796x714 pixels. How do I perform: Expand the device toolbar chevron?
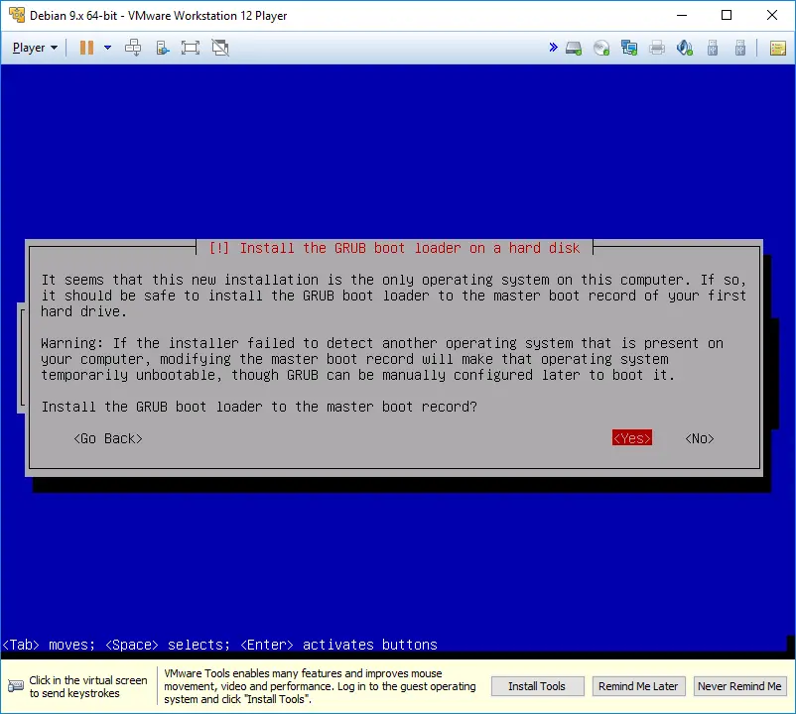click(x=554, y=48)
